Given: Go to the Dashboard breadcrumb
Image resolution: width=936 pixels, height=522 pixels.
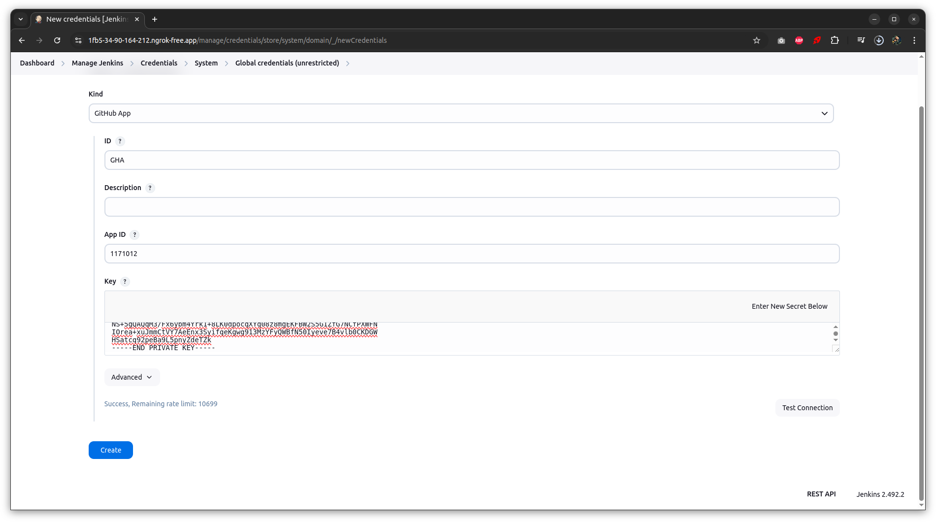Looking at the screenshot, I should (x=37, y=63).
